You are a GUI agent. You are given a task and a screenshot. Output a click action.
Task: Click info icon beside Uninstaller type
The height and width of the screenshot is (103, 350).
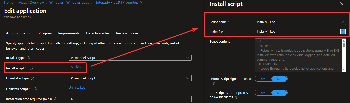point(33,78)
